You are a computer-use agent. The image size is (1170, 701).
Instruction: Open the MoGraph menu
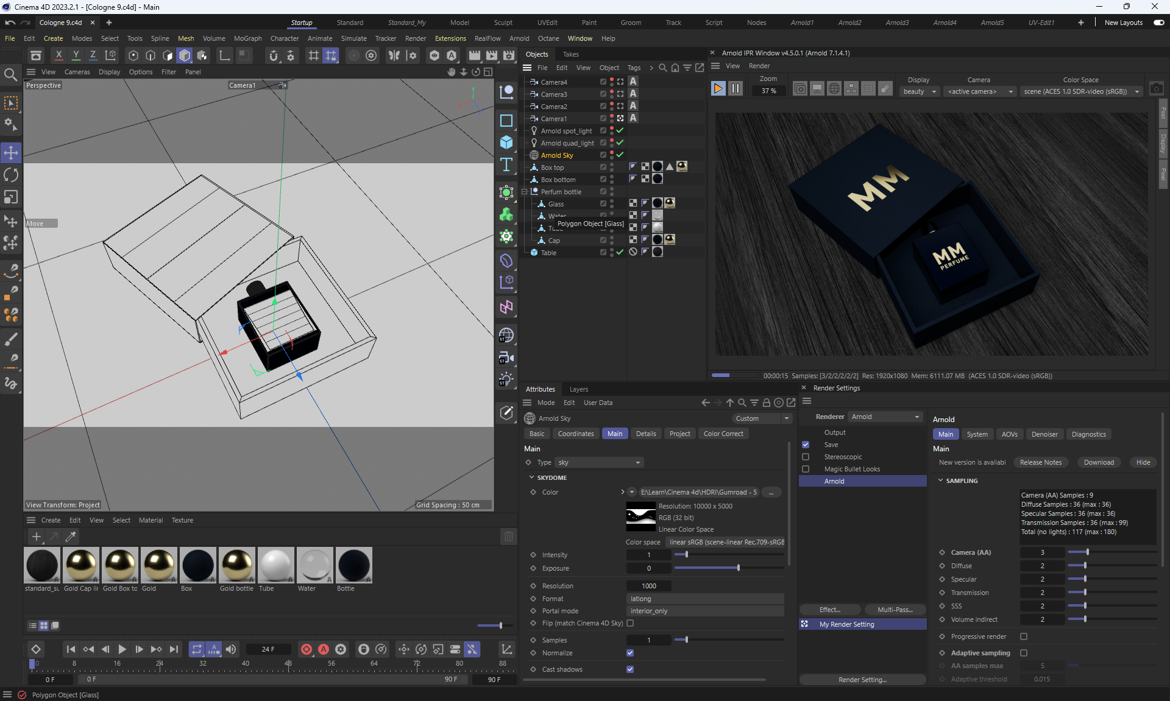tap(247, 38)
